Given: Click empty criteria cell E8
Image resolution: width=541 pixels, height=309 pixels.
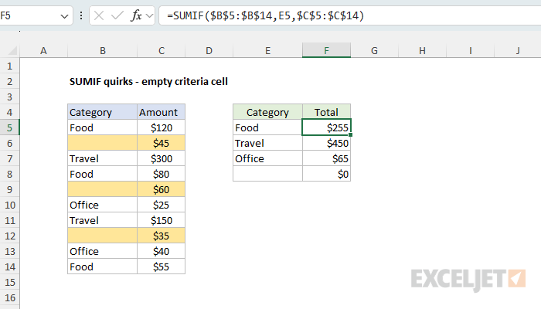Looking at the screenshot, I should click(267, 174).
